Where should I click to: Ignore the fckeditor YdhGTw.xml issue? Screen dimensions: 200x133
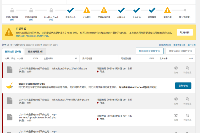(176, 69)
